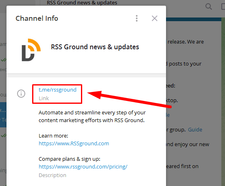Click the chat header title behind dialog

pyautogui.click(x=82, y=2)
